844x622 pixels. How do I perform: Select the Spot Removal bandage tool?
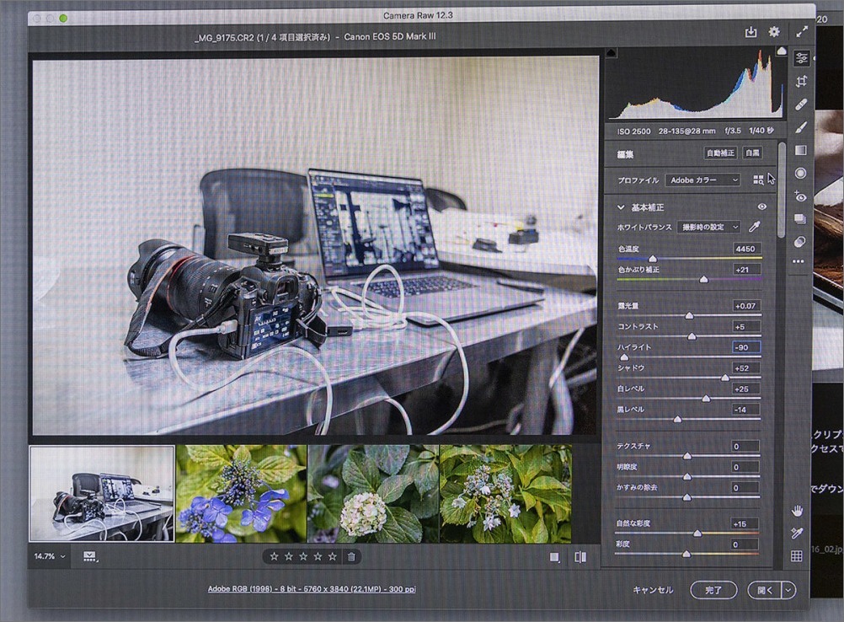click(801, 104)
